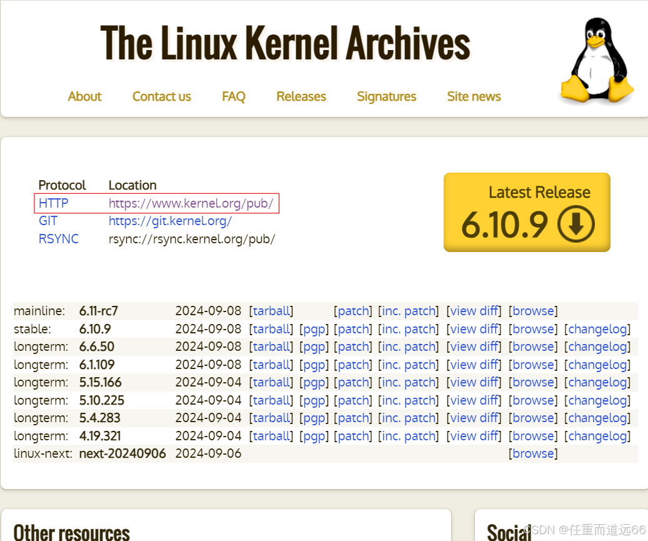View diff for longterm 4.19.321
Image resolution: width=648 pixels, height=541 pixels.
point(474,436)
